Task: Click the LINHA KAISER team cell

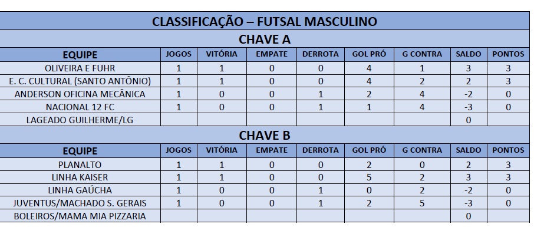Action: tap(80, 177)
